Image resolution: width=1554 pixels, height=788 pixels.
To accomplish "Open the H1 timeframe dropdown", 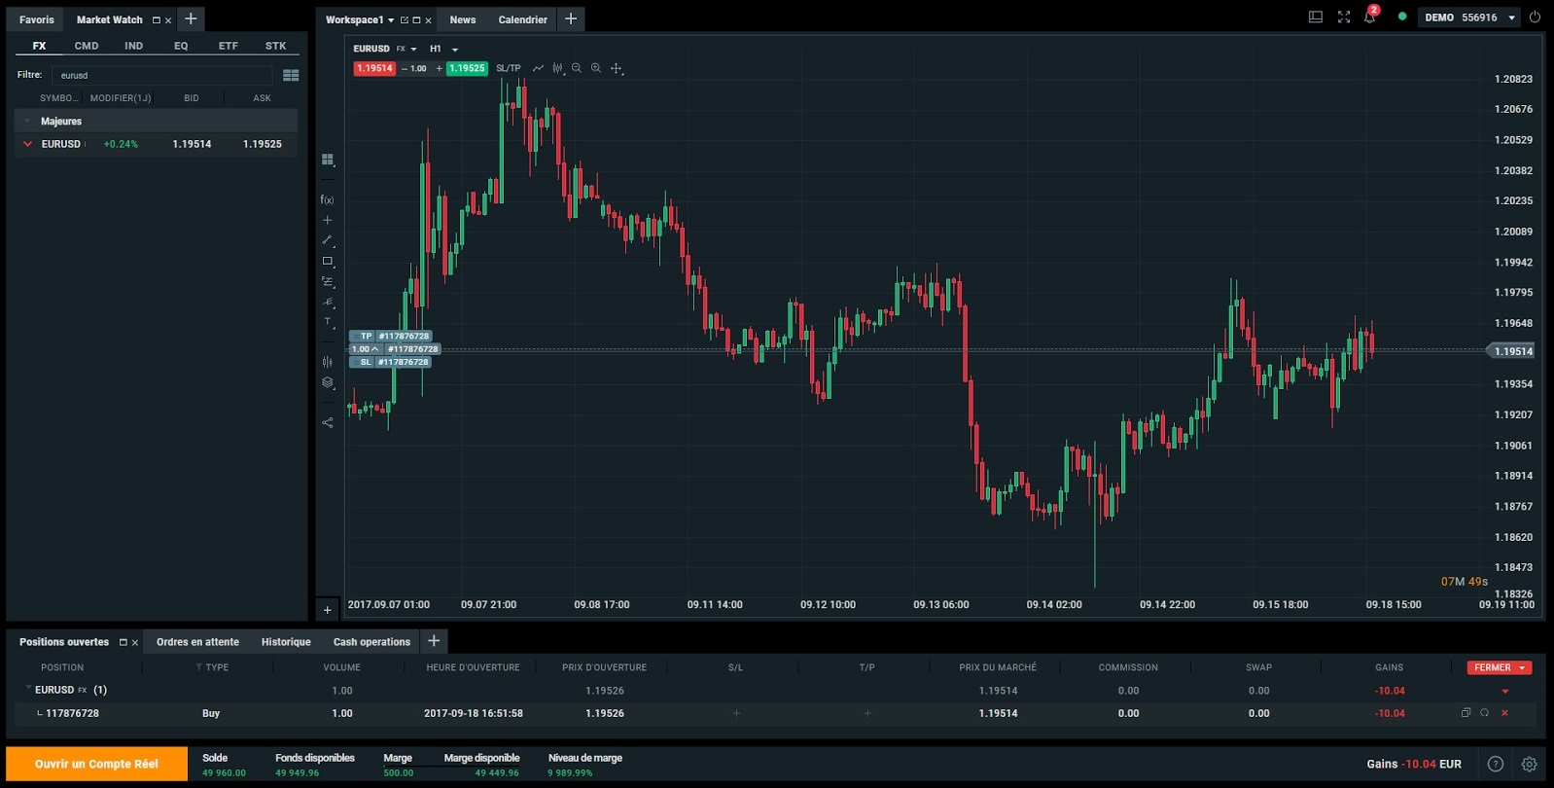I will click(443, 49).
